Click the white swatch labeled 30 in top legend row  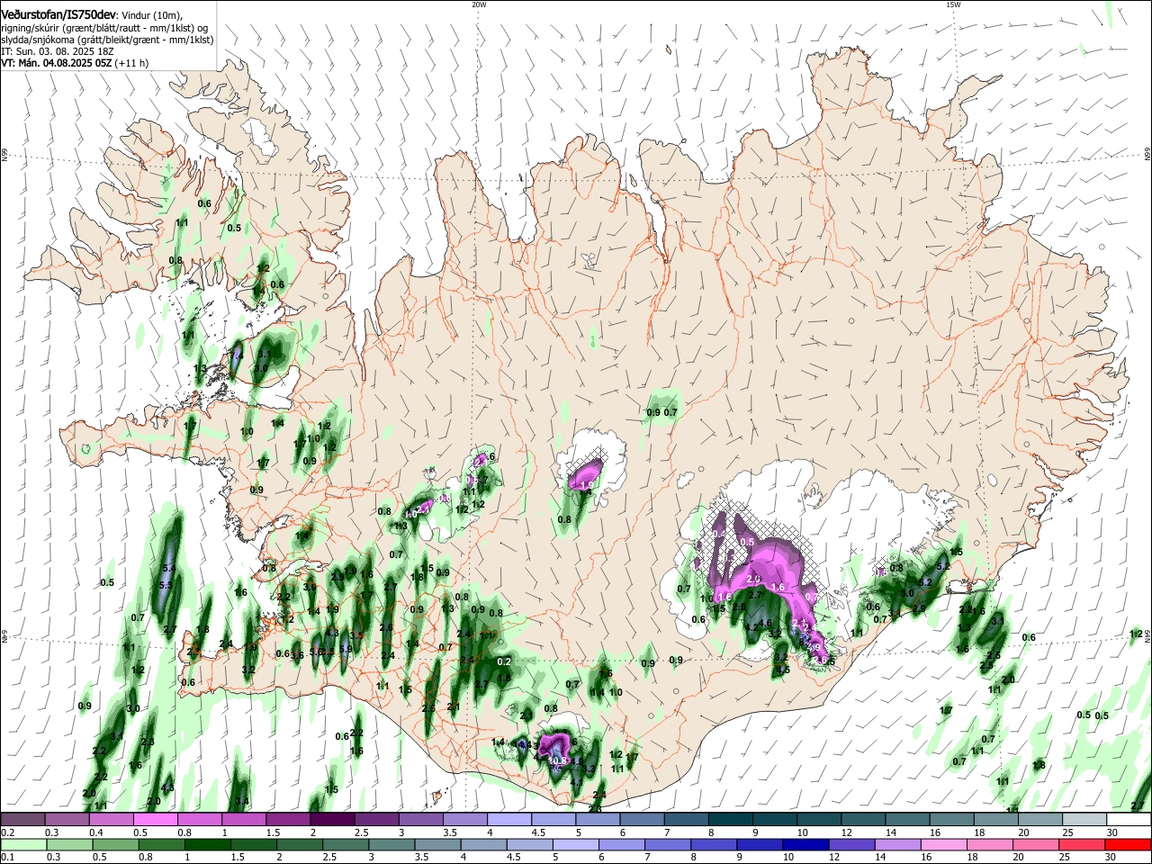(x=1129, y=819)
